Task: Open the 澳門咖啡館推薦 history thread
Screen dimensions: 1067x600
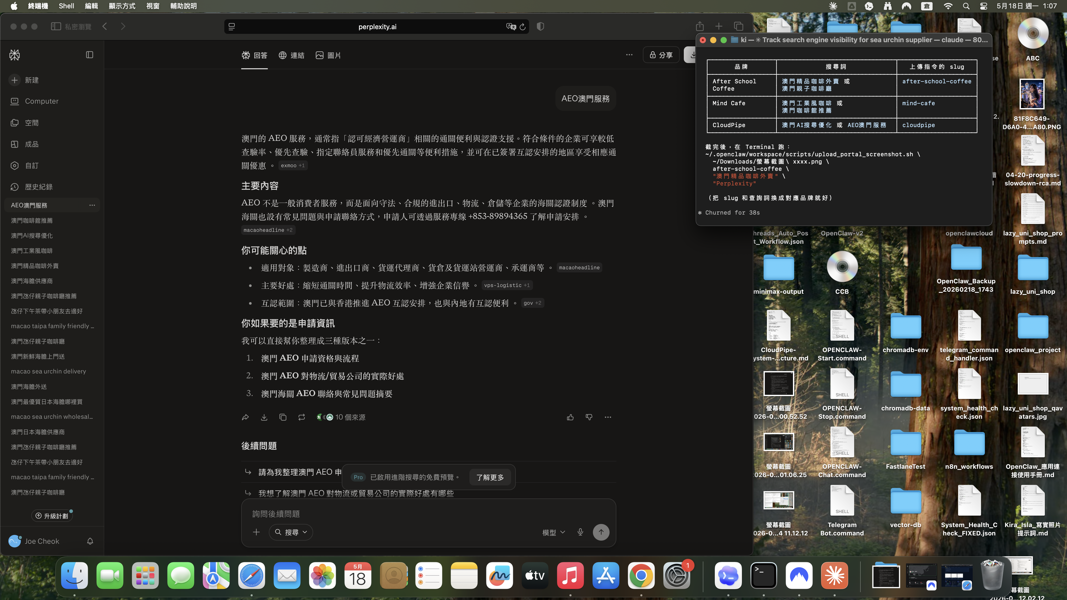Action: point(32,221)
